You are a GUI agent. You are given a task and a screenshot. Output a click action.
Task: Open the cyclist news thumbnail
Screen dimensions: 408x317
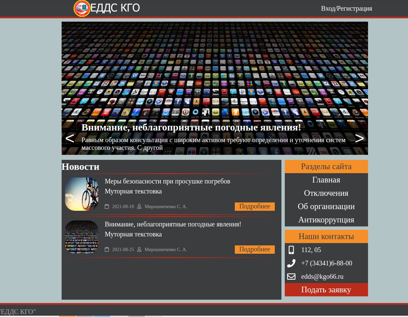tap(82, 194)
